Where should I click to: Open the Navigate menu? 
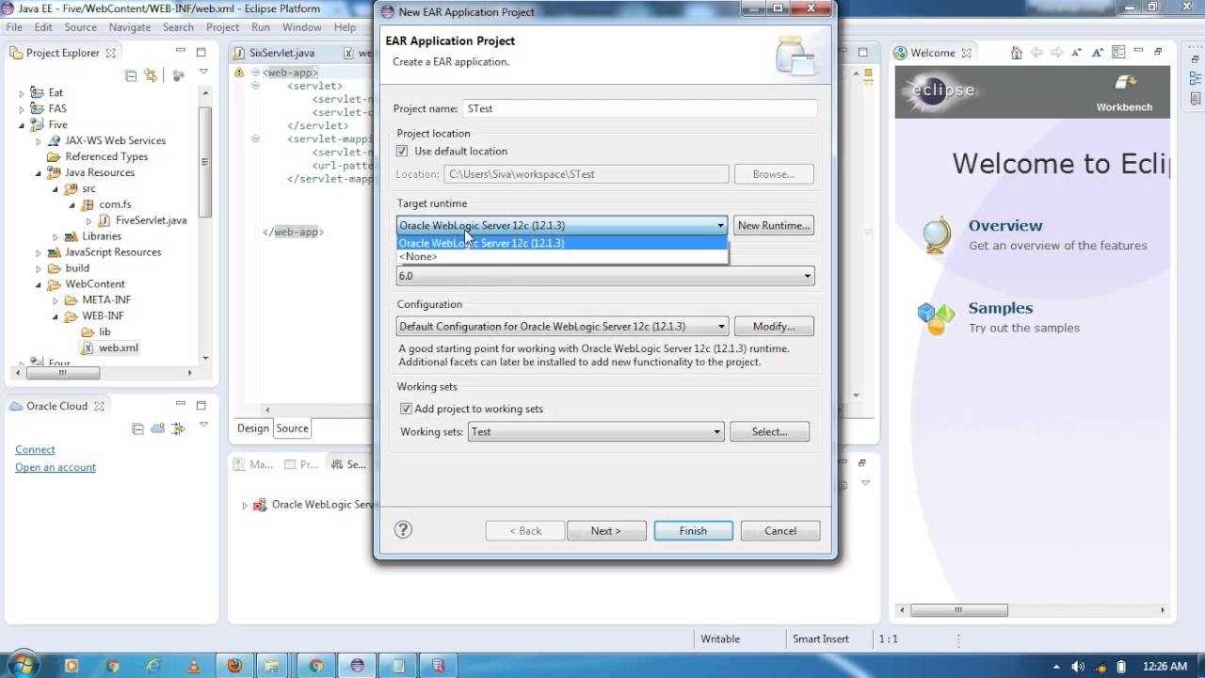[129, 27]
